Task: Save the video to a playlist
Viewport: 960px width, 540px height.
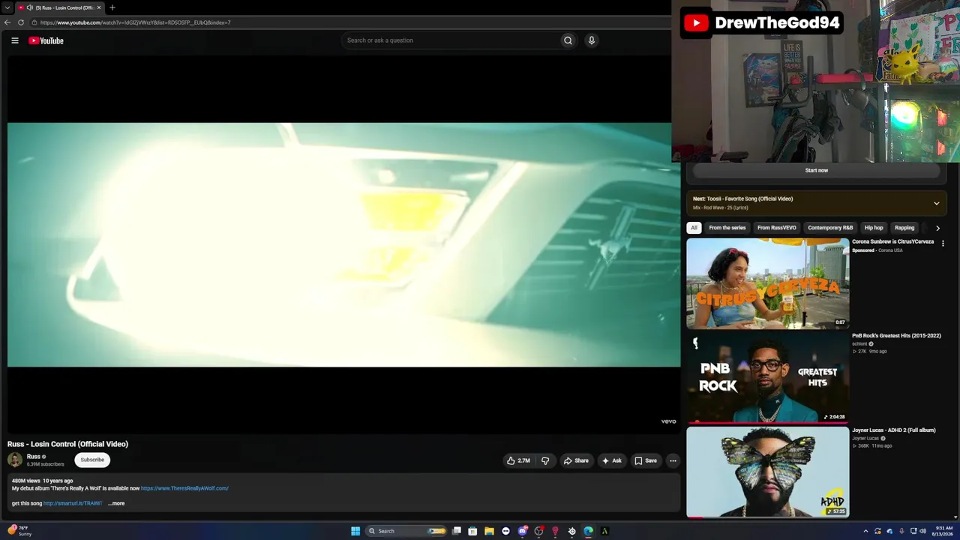Action: (646, 460)
